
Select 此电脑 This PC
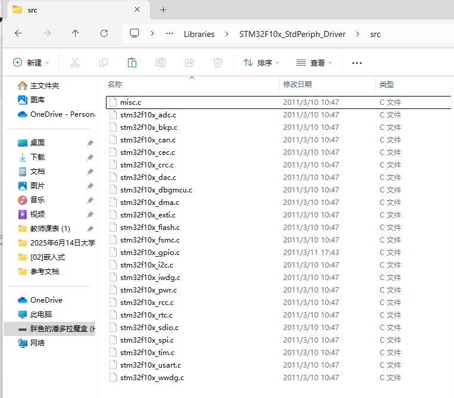35,314
